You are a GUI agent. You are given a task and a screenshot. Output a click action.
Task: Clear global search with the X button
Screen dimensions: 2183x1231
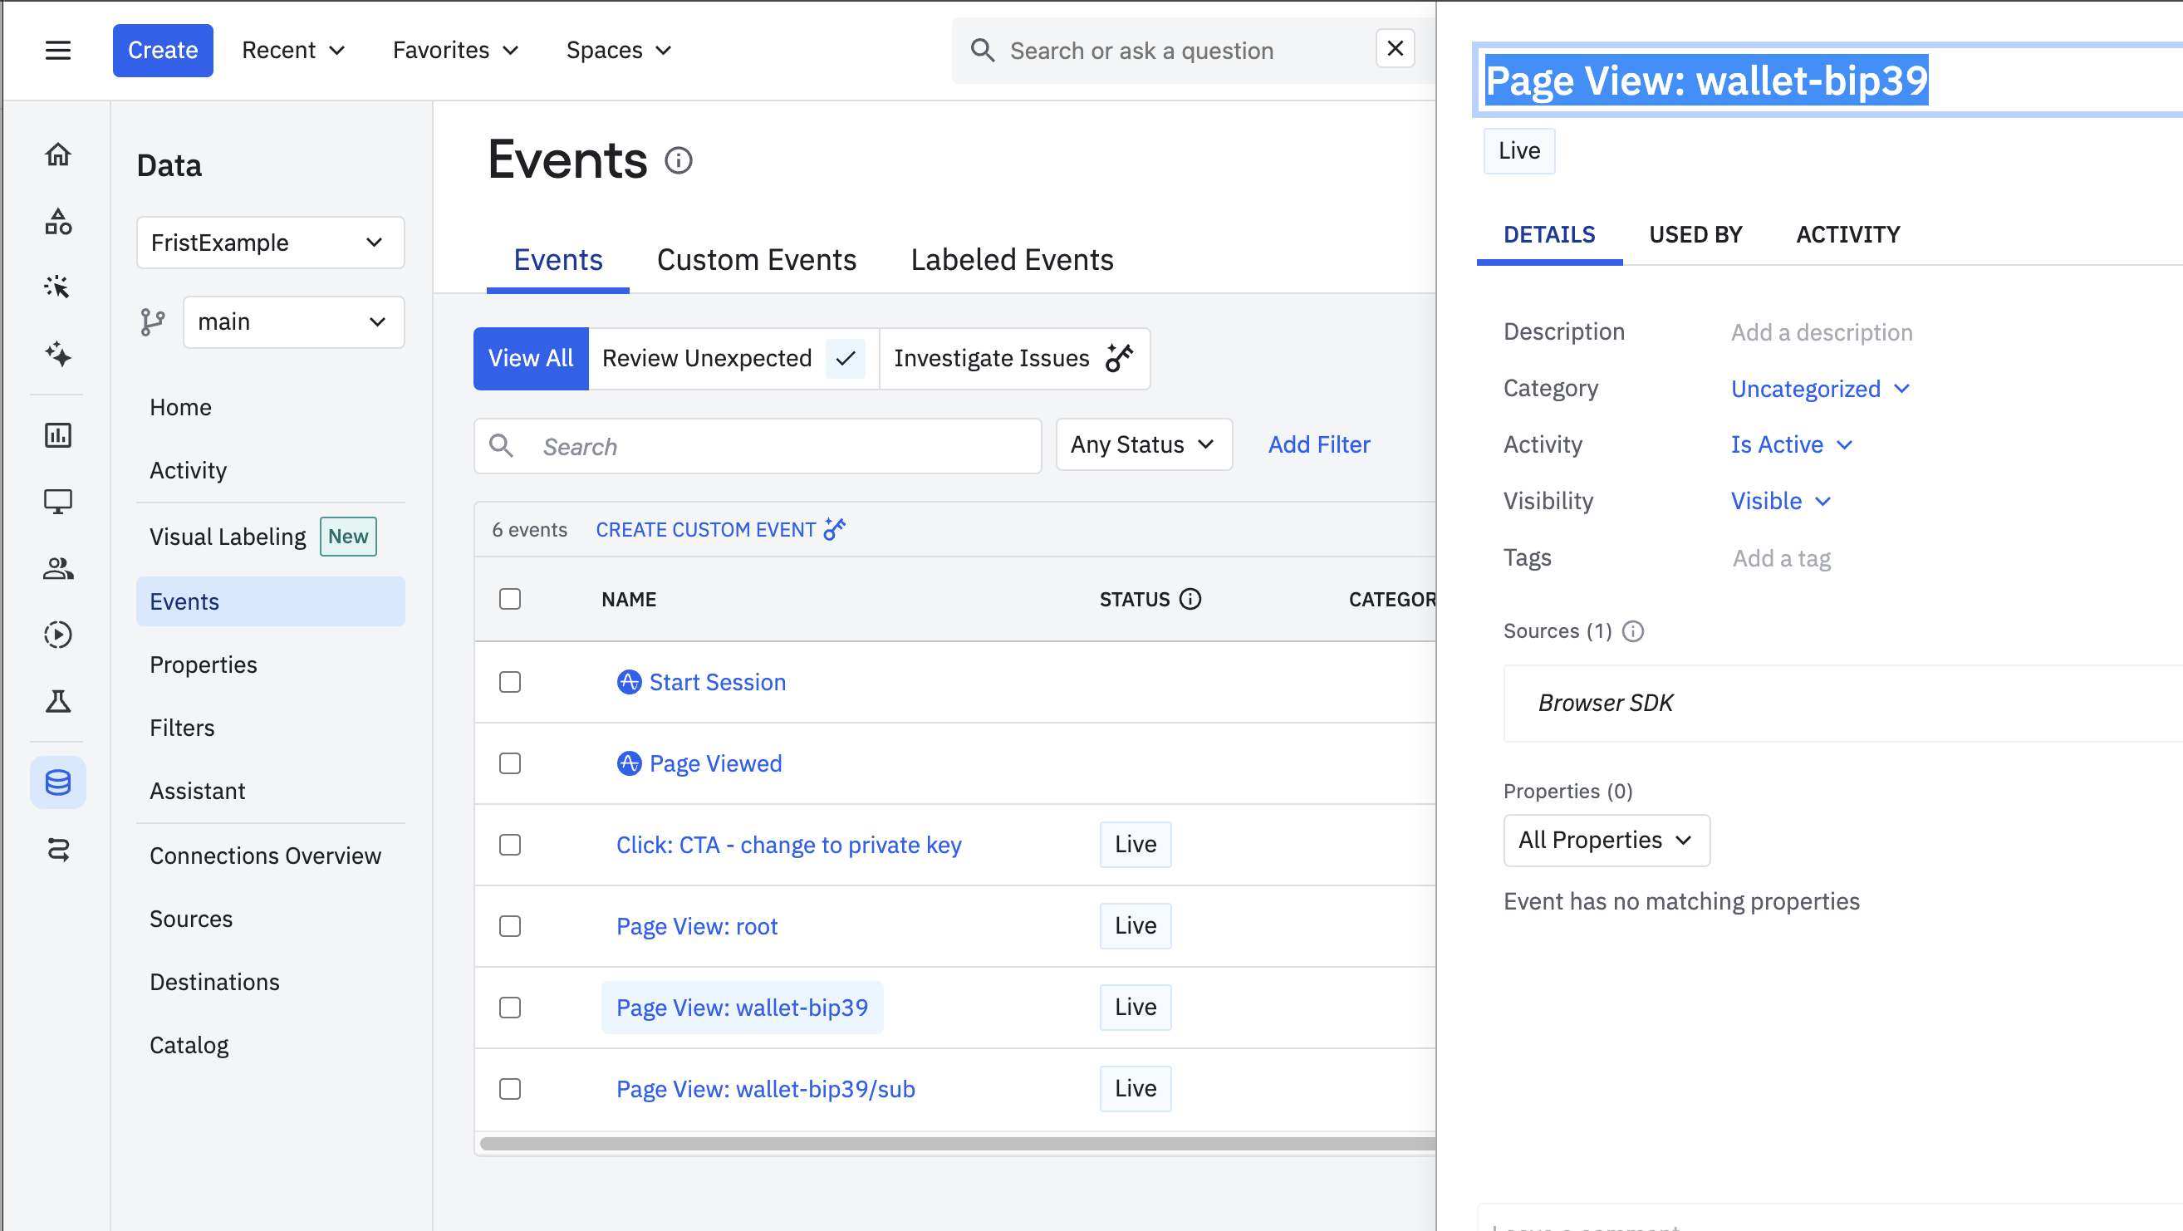point(1395,49)
